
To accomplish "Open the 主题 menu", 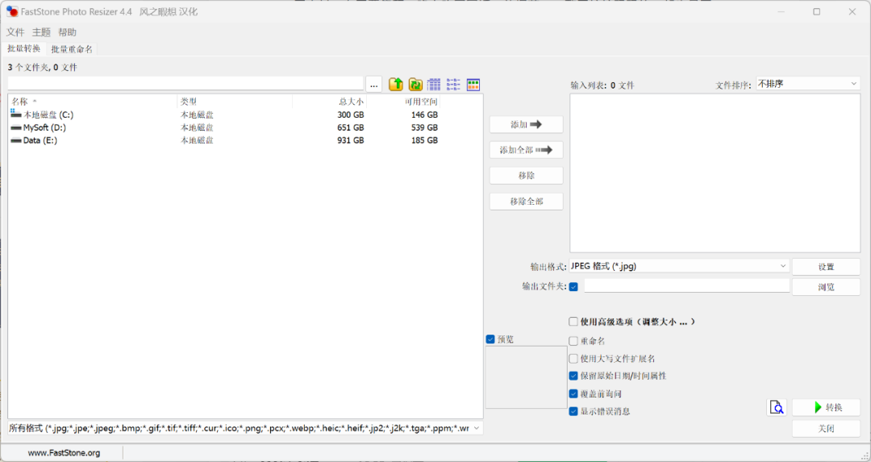I will 41,32.
